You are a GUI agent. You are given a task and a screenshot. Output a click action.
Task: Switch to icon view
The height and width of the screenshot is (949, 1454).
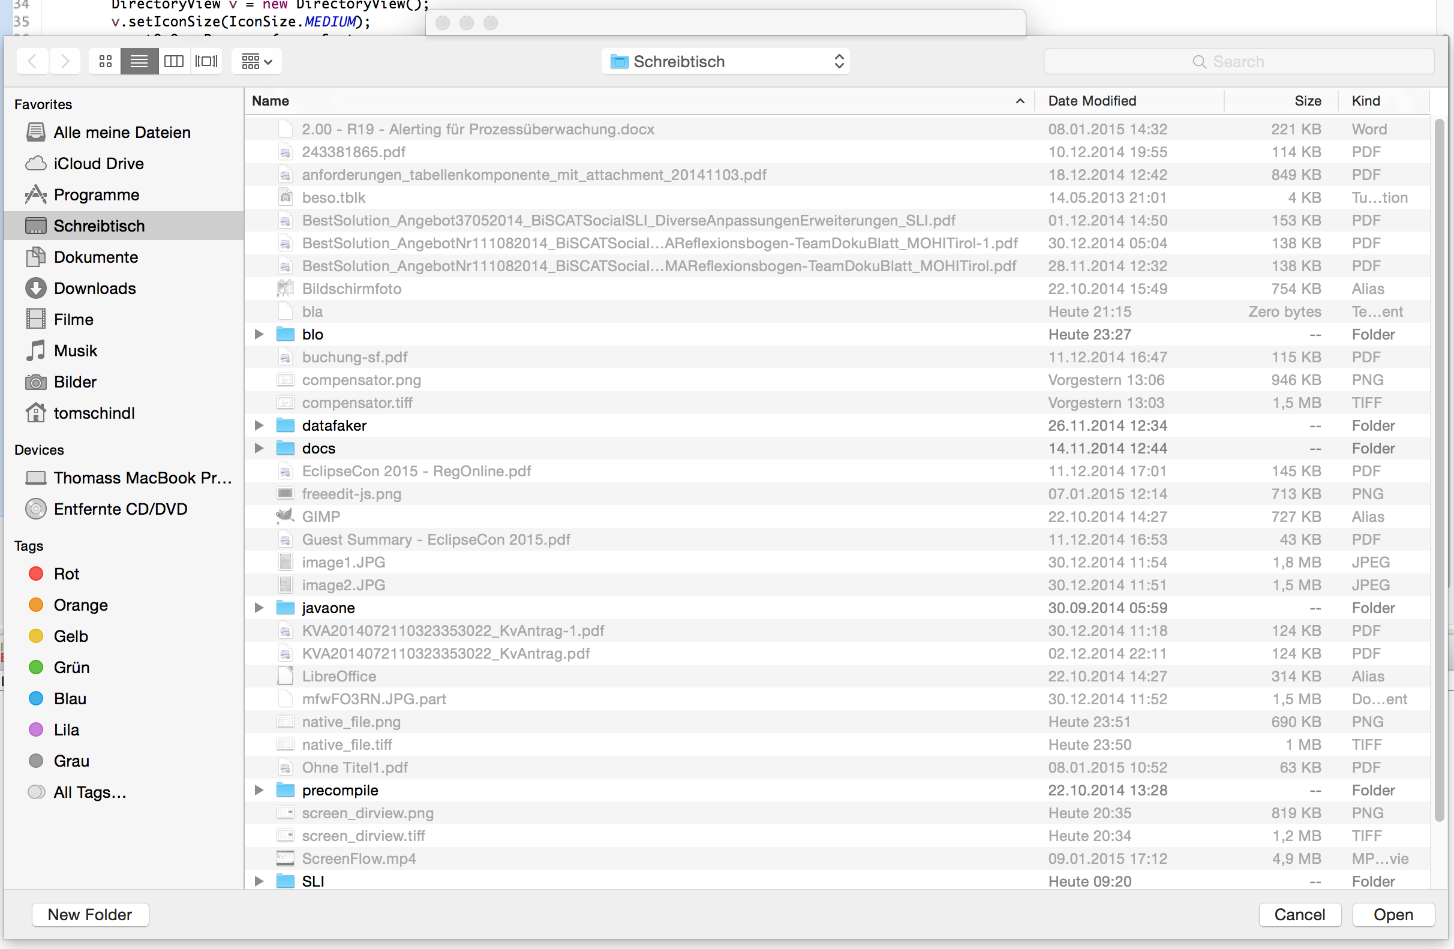(x=105, y=61)
